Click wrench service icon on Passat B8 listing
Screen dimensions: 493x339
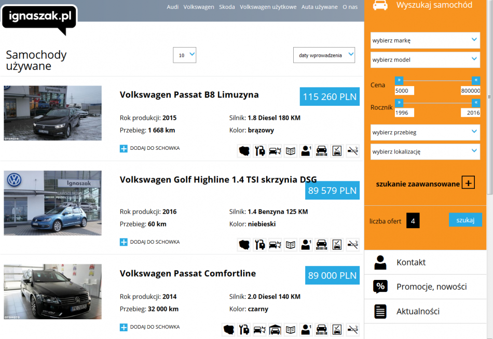[259, 151]
